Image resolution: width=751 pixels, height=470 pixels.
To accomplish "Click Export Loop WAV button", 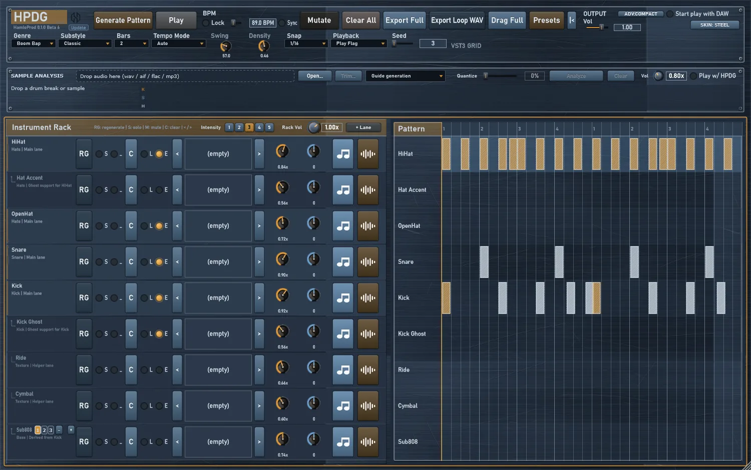I will 457,20.
